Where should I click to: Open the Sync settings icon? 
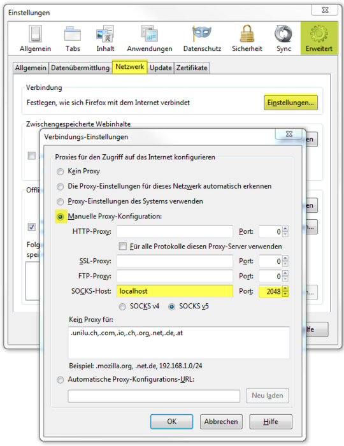283,34
